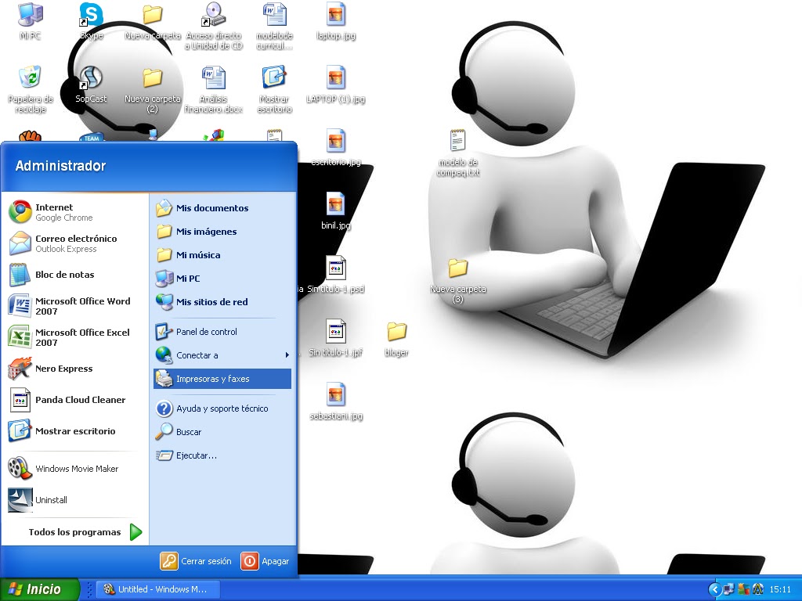Select LAPTOP (1).jpg desktop file

coord(335,84)
